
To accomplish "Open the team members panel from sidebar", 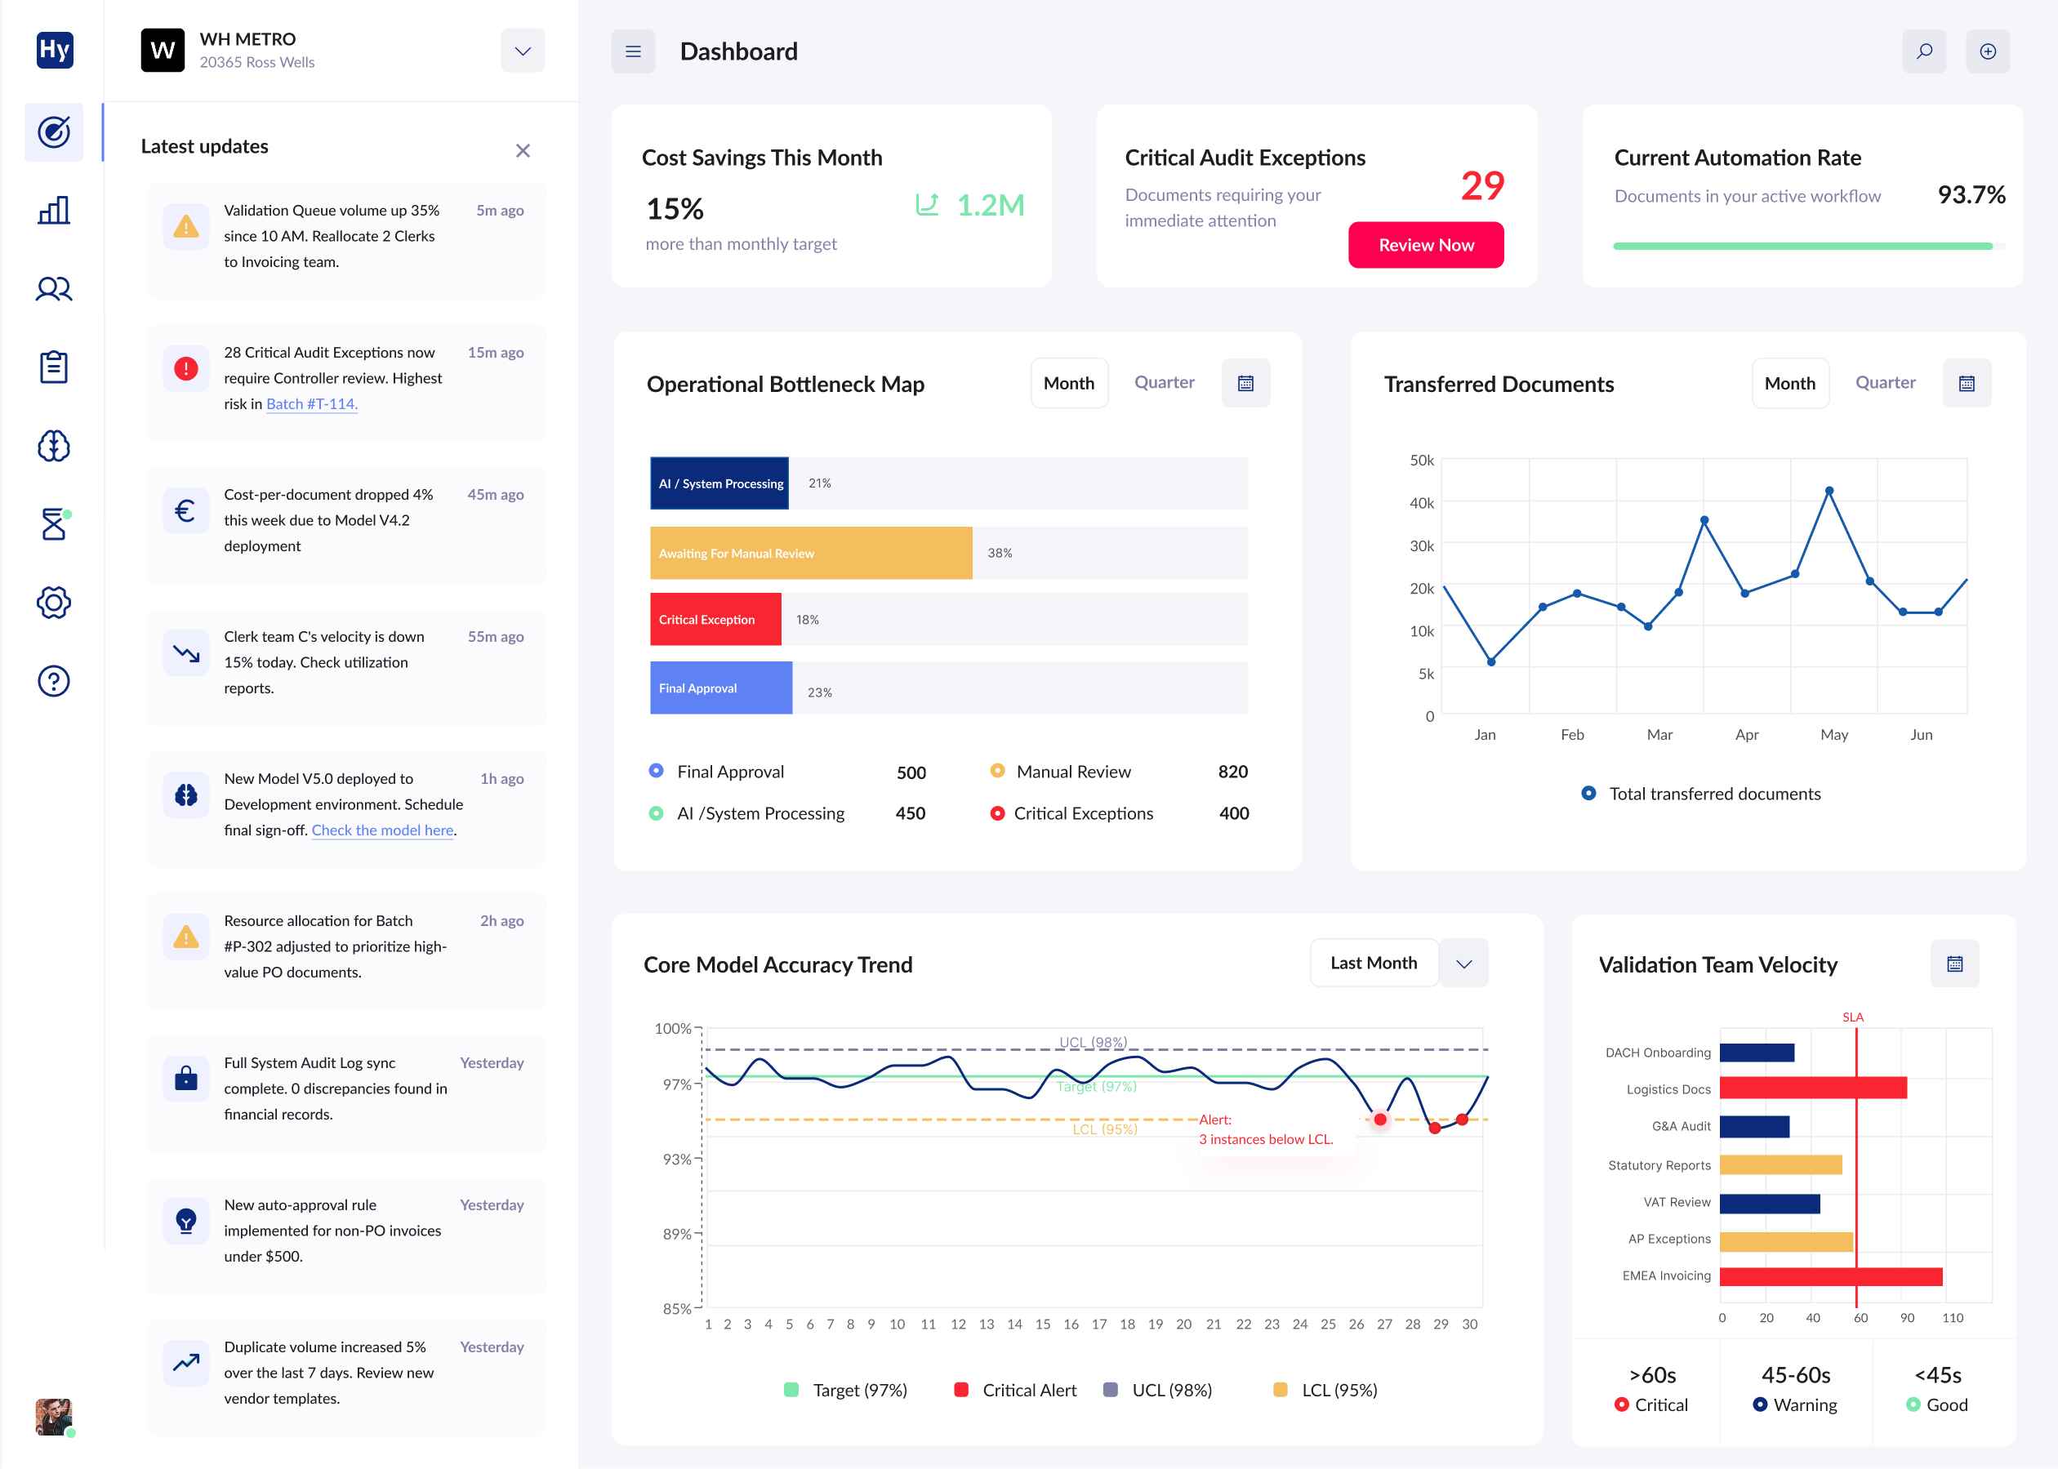I will (x=53, y=288).
